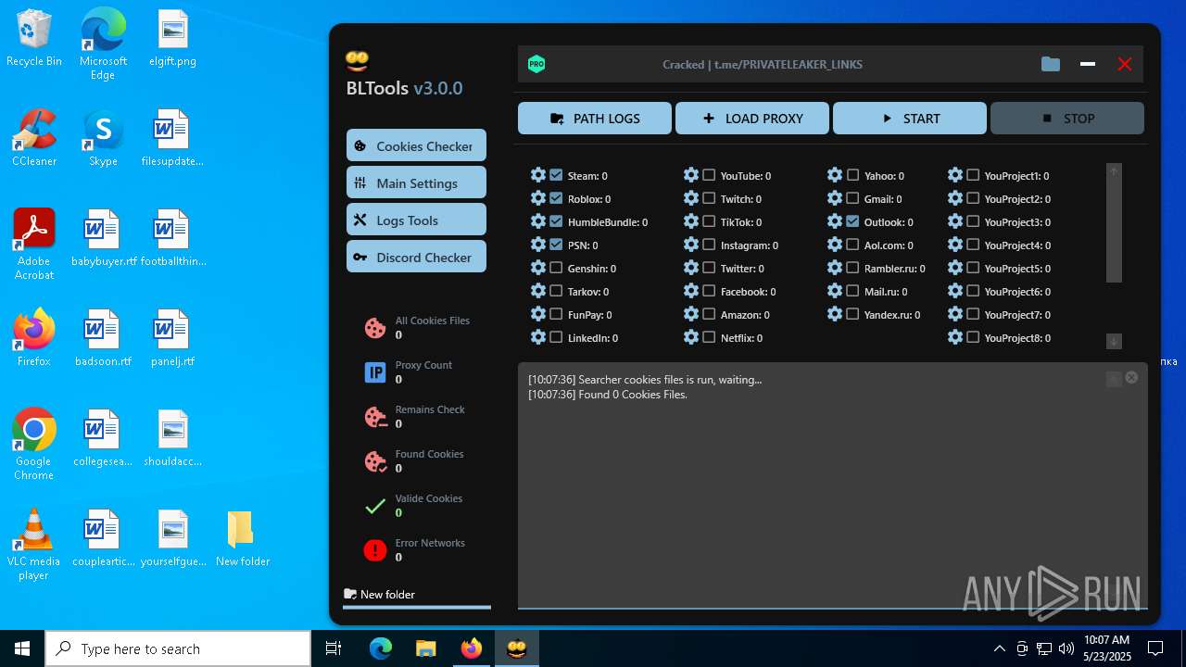
Task: Open the Main Settings section
Action: pyautogui.click(x=416, y=182)
